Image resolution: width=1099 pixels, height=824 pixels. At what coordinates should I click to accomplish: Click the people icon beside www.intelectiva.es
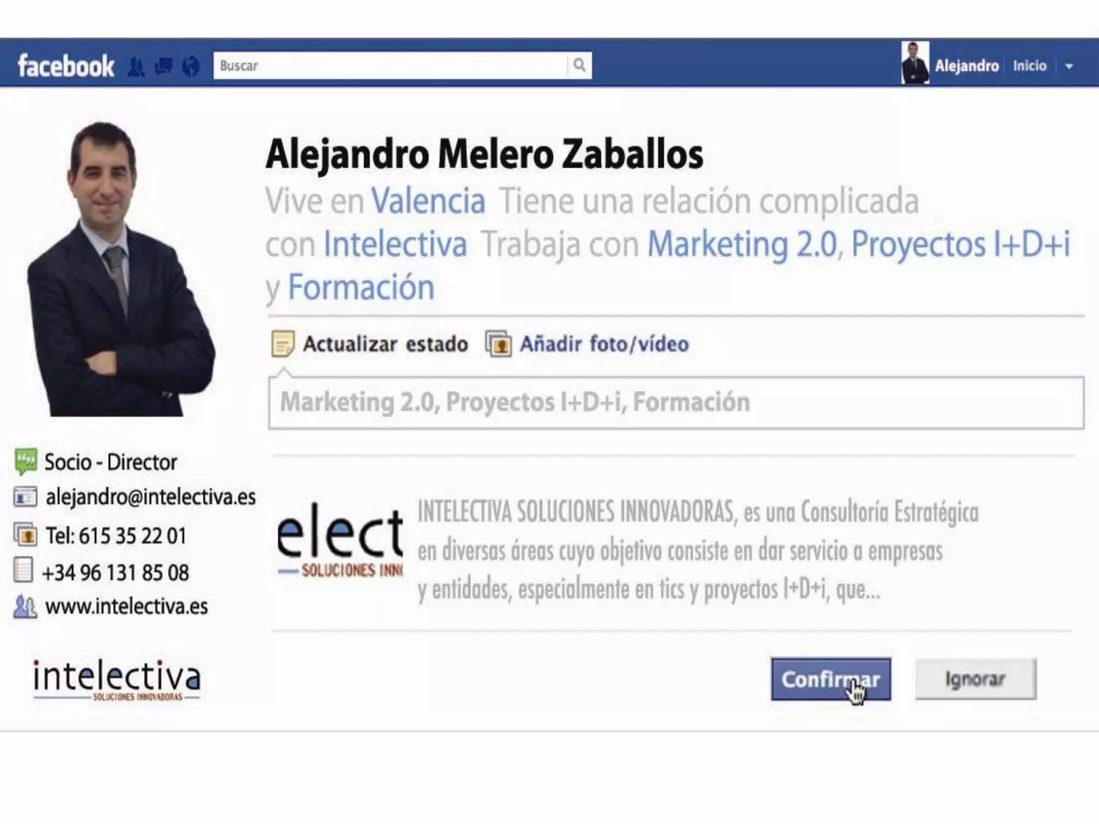[25, 607]
